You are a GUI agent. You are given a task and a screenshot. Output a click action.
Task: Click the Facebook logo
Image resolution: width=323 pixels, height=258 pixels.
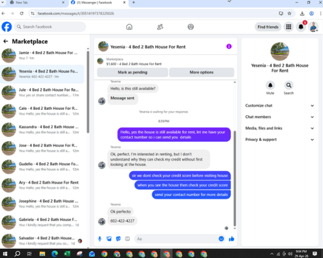coord(6,27)
